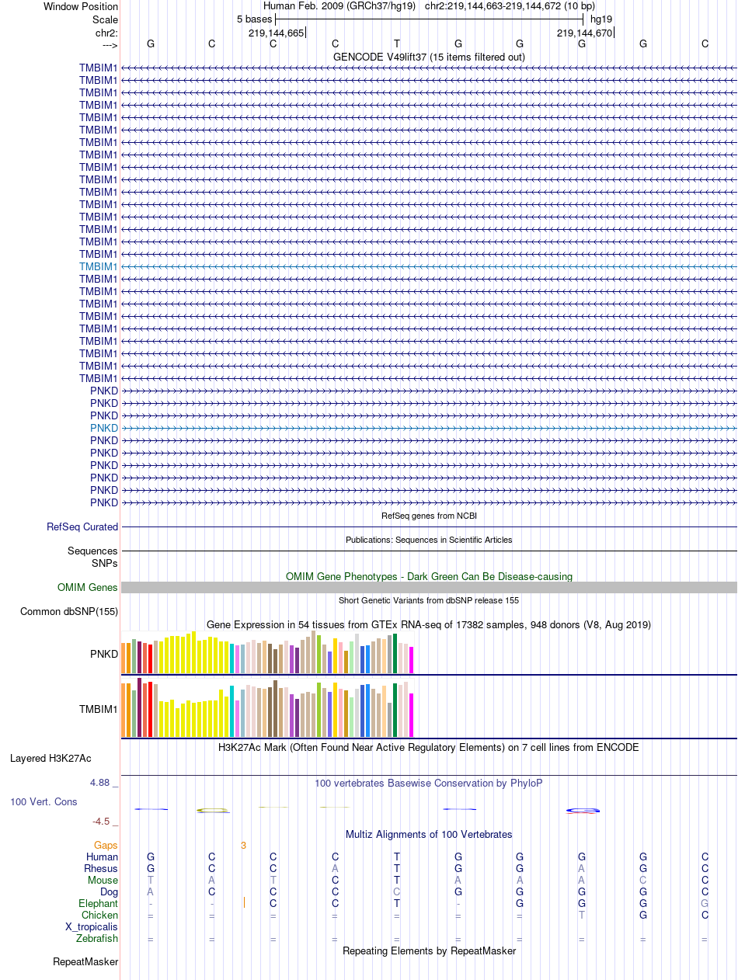The image size is (738, 980).
Task: Open 'Publications: Sequences in Scientific Articles' title
Action: (429, 540)
